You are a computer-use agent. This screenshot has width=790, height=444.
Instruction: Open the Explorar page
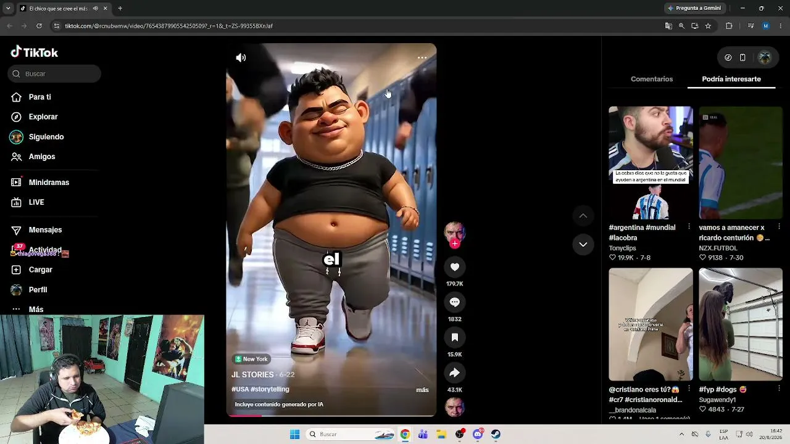point(43,117)
